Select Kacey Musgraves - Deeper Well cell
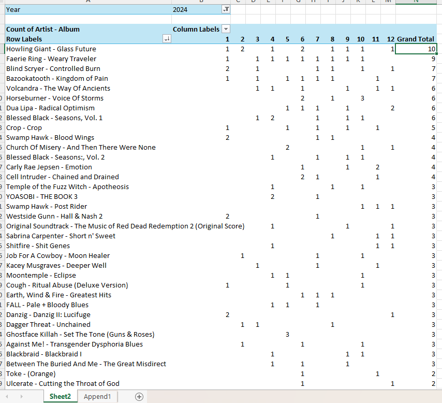Screen dimensions: 442x403 click(88, 266)
